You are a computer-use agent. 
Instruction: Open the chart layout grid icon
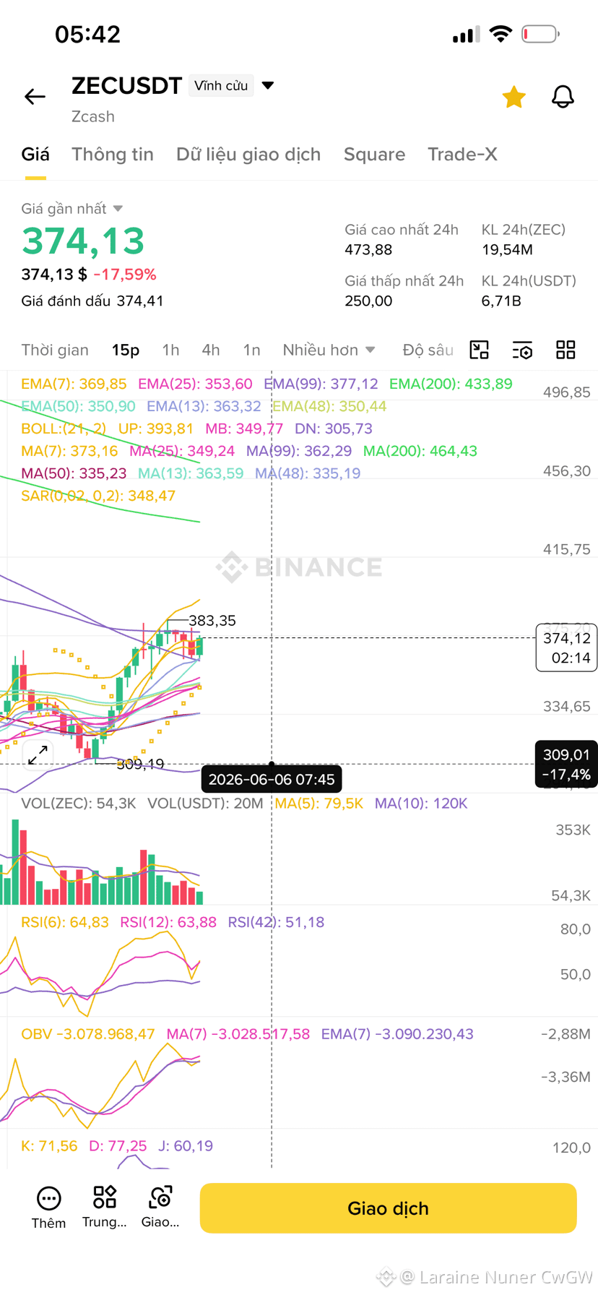[565, 350]
